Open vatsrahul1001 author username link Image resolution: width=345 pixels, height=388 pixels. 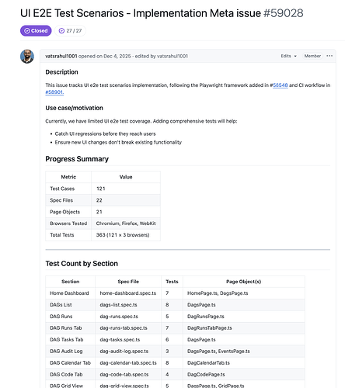61,56
